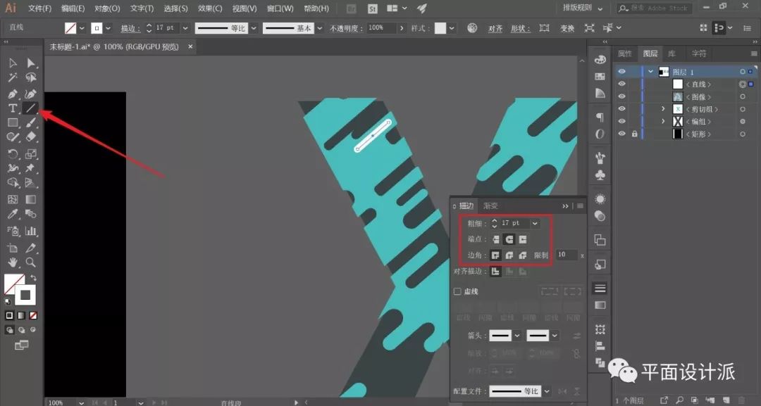The image size is (761, 406).
Task: Enable the 虚线 dashed line checkbox
Action: tap(457, 291)
